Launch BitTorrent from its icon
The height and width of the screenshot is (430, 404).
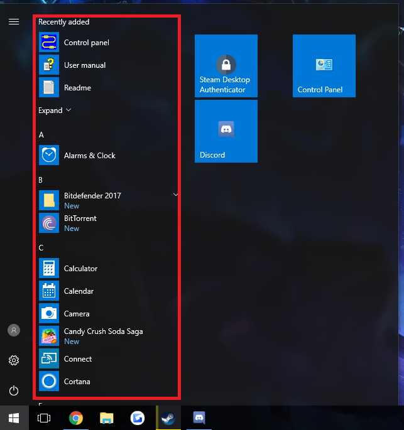[49, 223]
